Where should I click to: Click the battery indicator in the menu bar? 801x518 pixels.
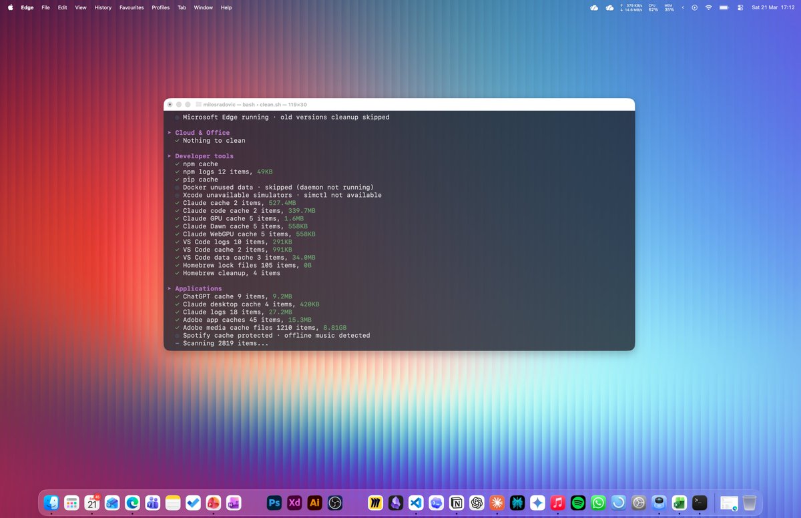724,7
